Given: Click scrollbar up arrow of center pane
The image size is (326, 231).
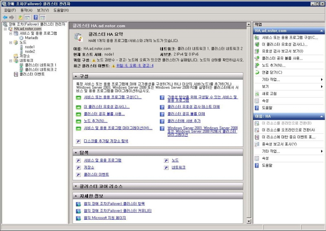Looking at the screenshot, I should [x=249, y=24].
